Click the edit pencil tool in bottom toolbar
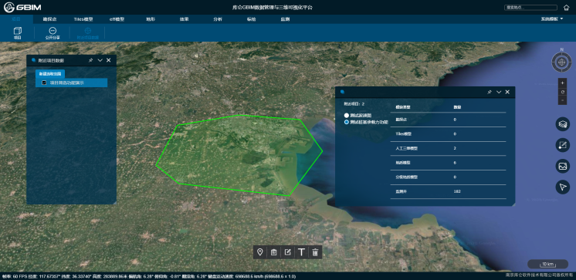Viewport: 576px width, 280px height. (288, 252)
